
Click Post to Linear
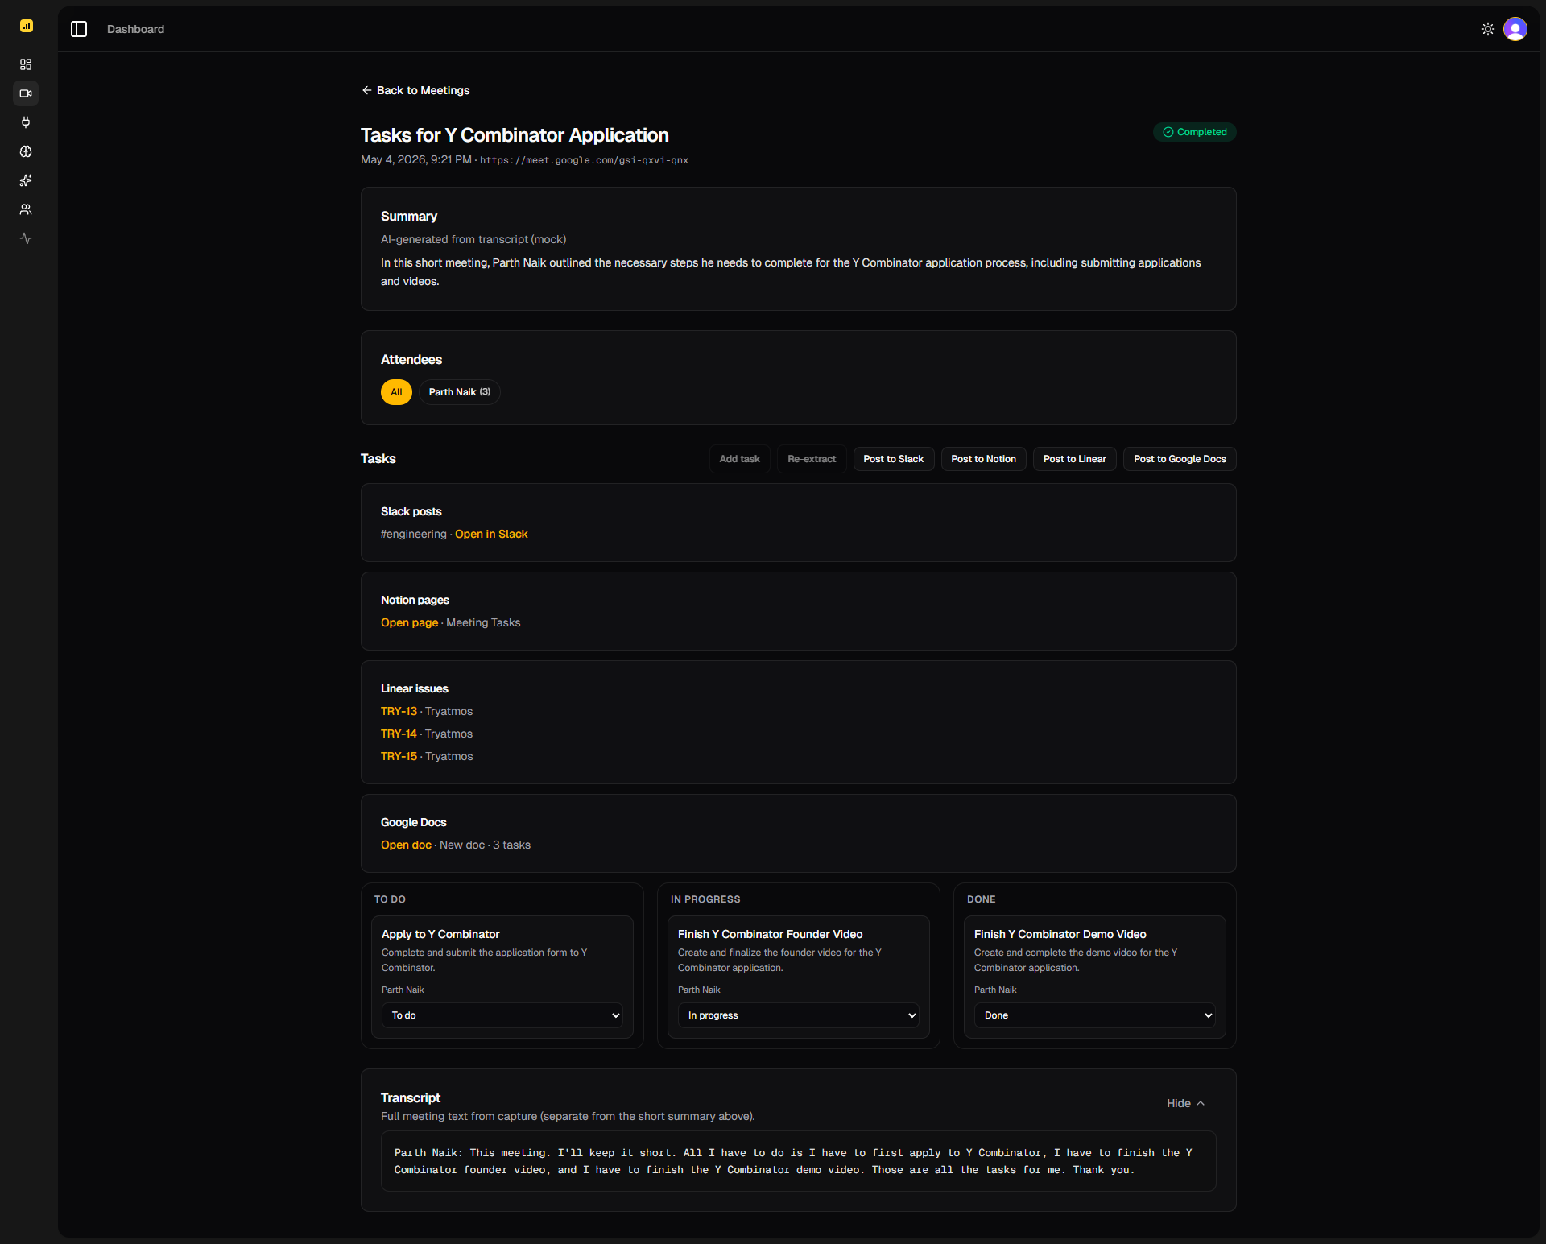click(x=1075, y=459)
